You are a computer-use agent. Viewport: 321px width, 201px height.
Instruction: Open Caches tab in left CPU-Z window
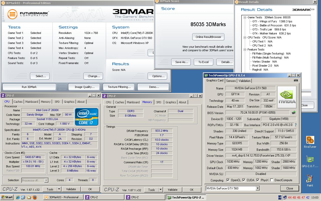[x=18, y=102]
